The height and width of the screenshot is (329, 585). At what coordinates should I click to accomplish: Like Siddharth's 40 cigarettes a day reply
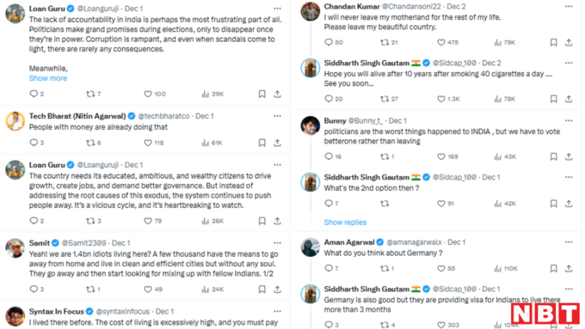pos(441,99)
